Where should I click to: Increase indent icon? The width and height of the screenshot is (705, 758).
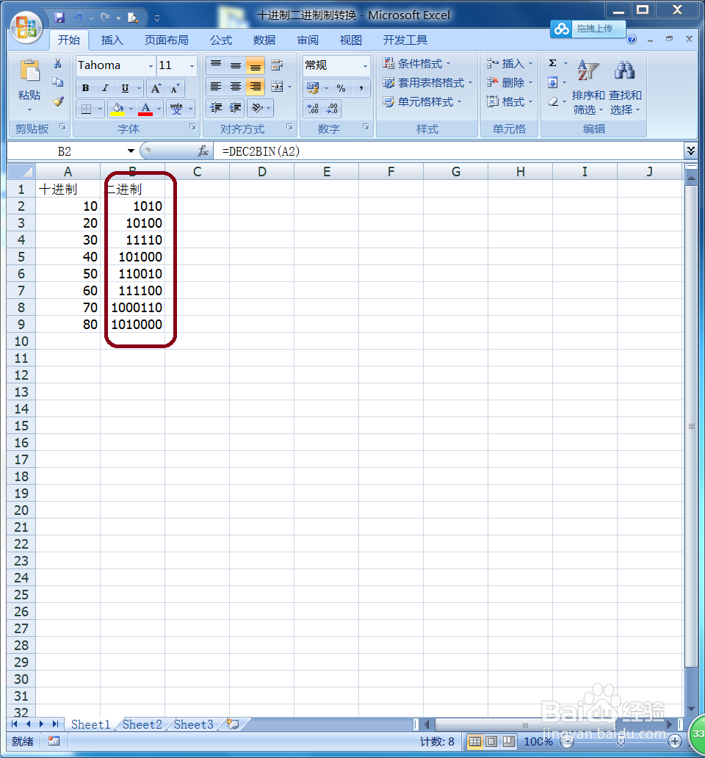(235, 108)
